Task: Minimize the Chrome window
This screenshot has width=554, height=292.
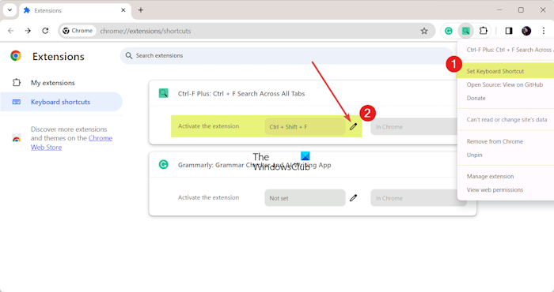Action: click(x=499, y=9)
